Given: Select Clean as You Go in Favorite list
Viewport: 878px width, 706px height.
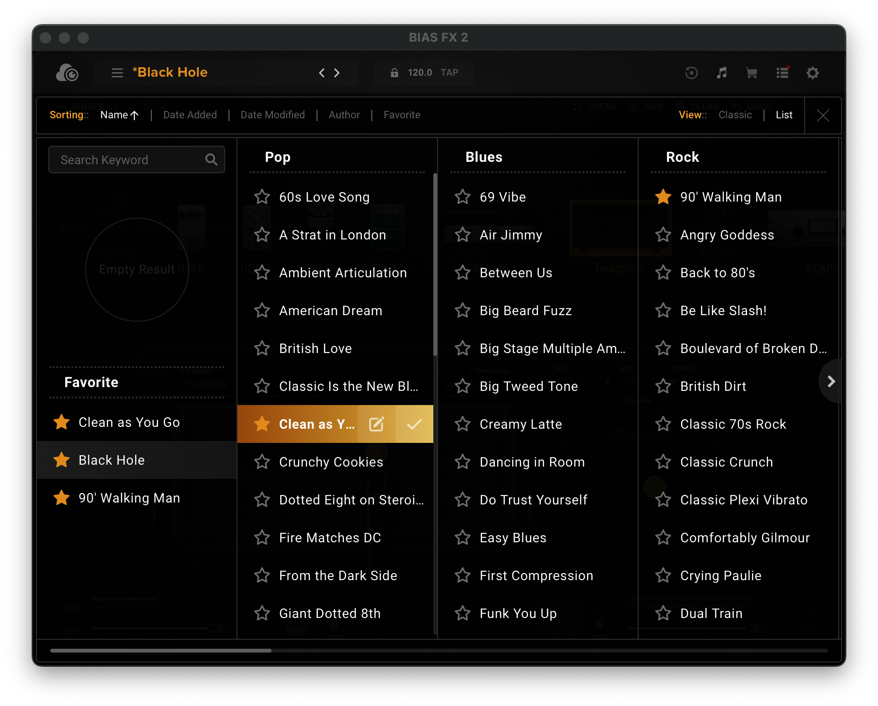Looking at the screenshot, I should tap(137, 422).
